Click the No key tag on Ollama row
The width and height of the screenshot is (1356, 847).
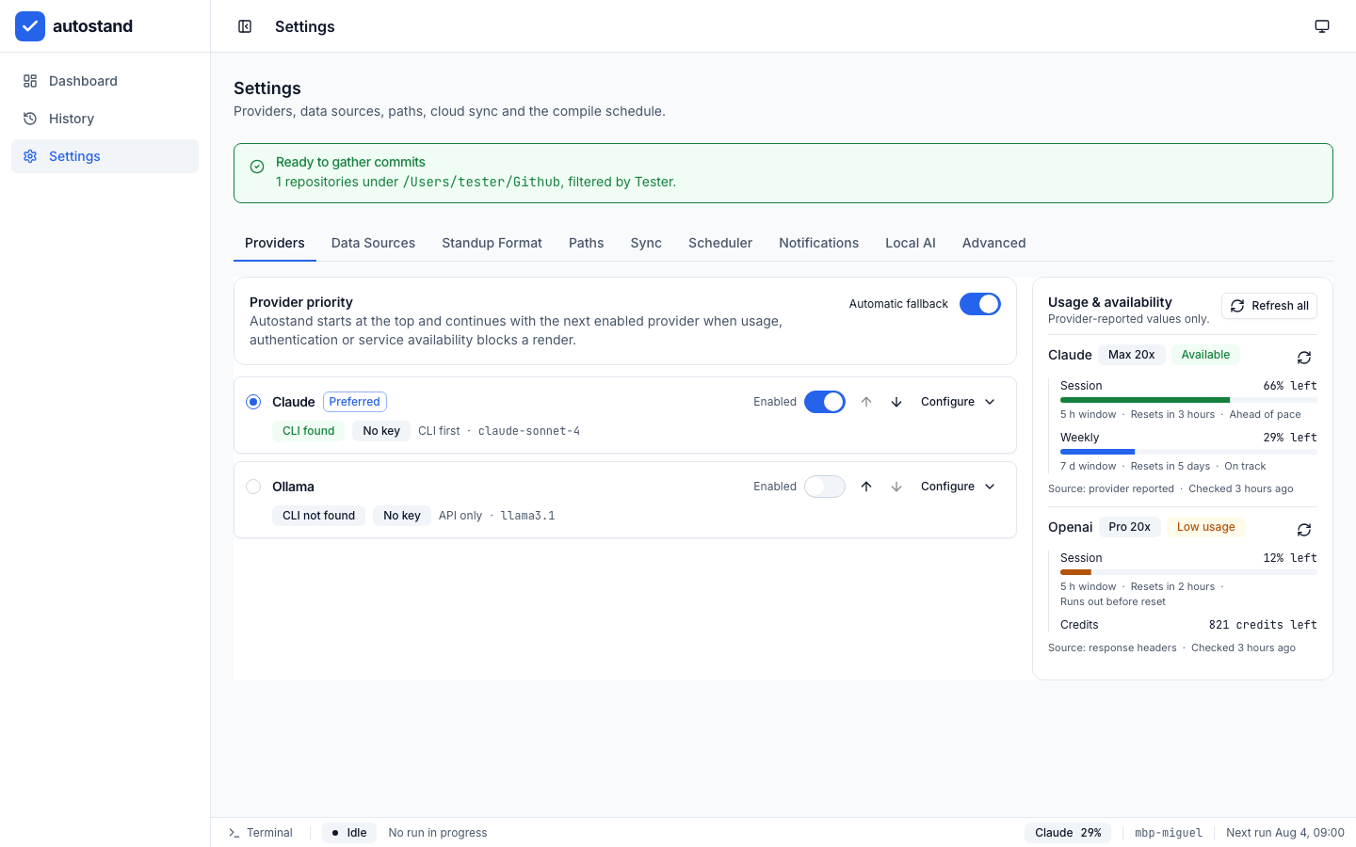[x=402, y=516]
